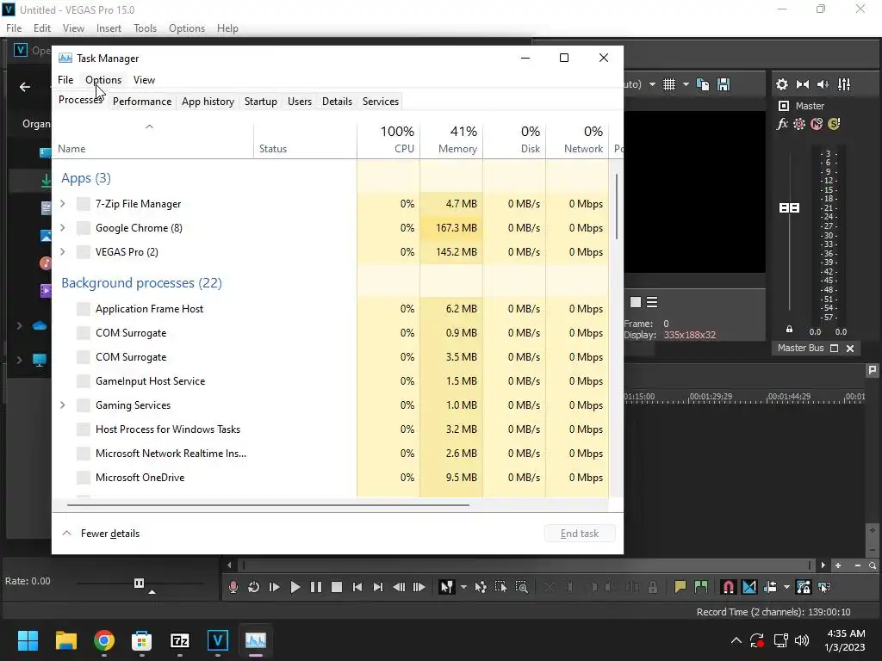
Task: Copy preview snapshot to clipboard
Action: (703, 84)
